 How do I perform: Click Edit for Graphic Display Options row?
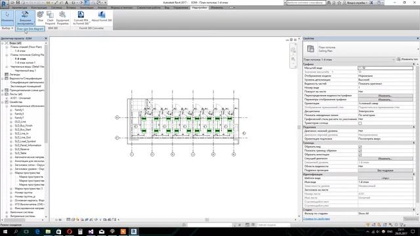385,100
